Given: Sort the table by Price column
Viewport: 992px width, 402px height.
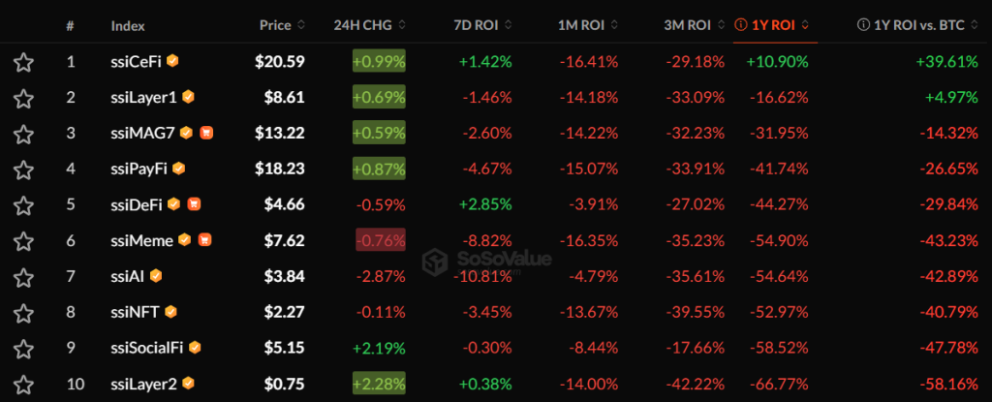Looking at the screenshot, I should [282, 24].
